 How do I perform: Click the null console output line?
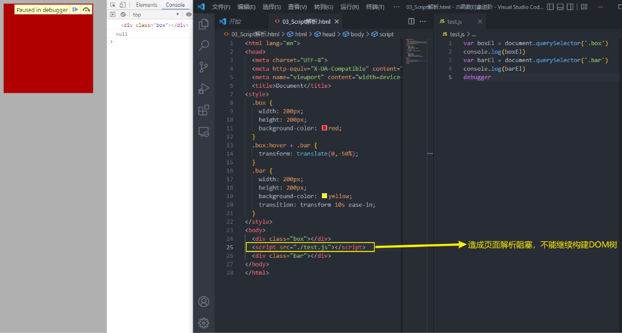point(121,34)
